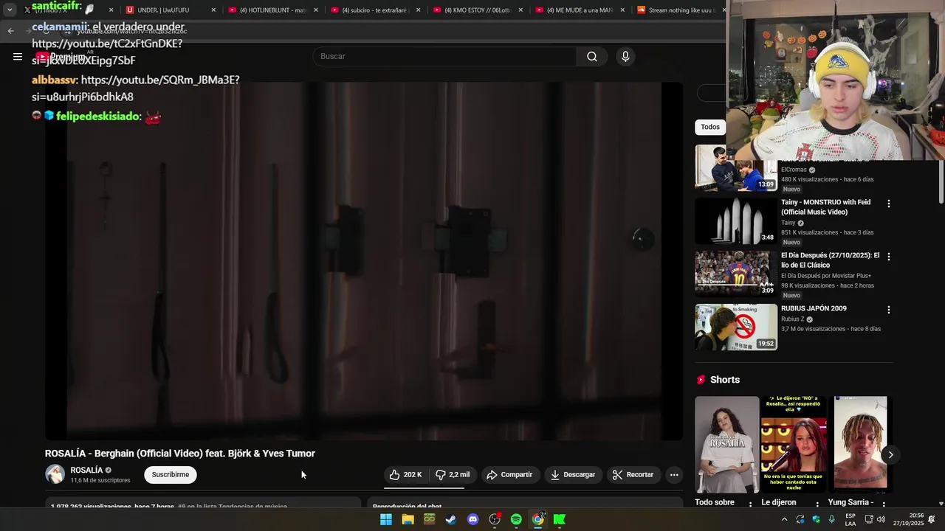Activate voice search microphone

625,57
